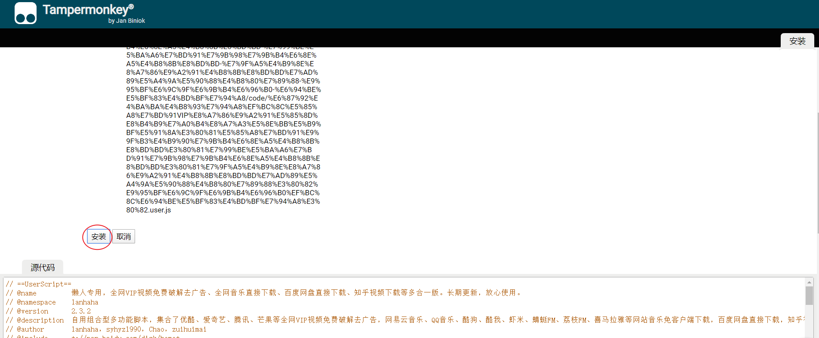Image resolution: width=819 pixels, height=338 pixels.
Task: Click the '// ==UserScript==' line
Action: (38, 284)
